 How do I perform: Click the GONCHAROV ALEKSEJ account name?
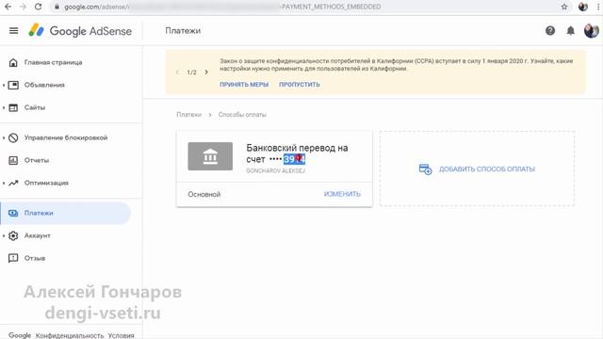(x=275, y=170)
